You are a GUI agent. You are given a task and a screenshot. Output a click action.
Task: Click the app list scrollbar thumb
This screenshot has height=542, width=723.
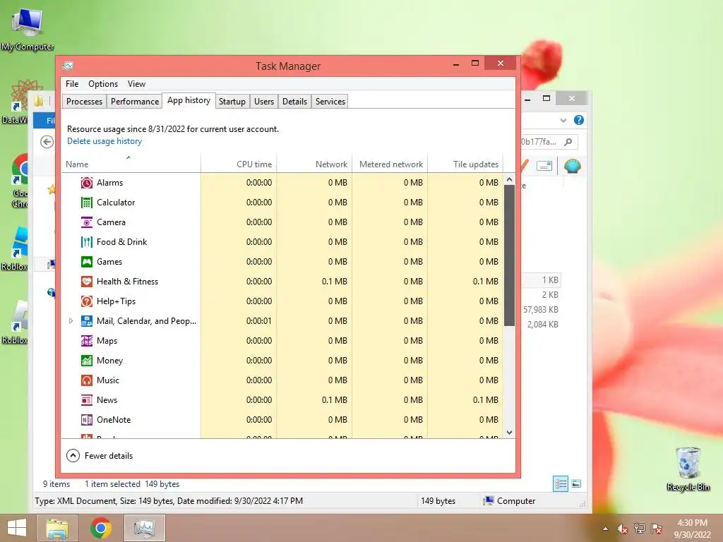pyautogui.click(x=510, y=255)
